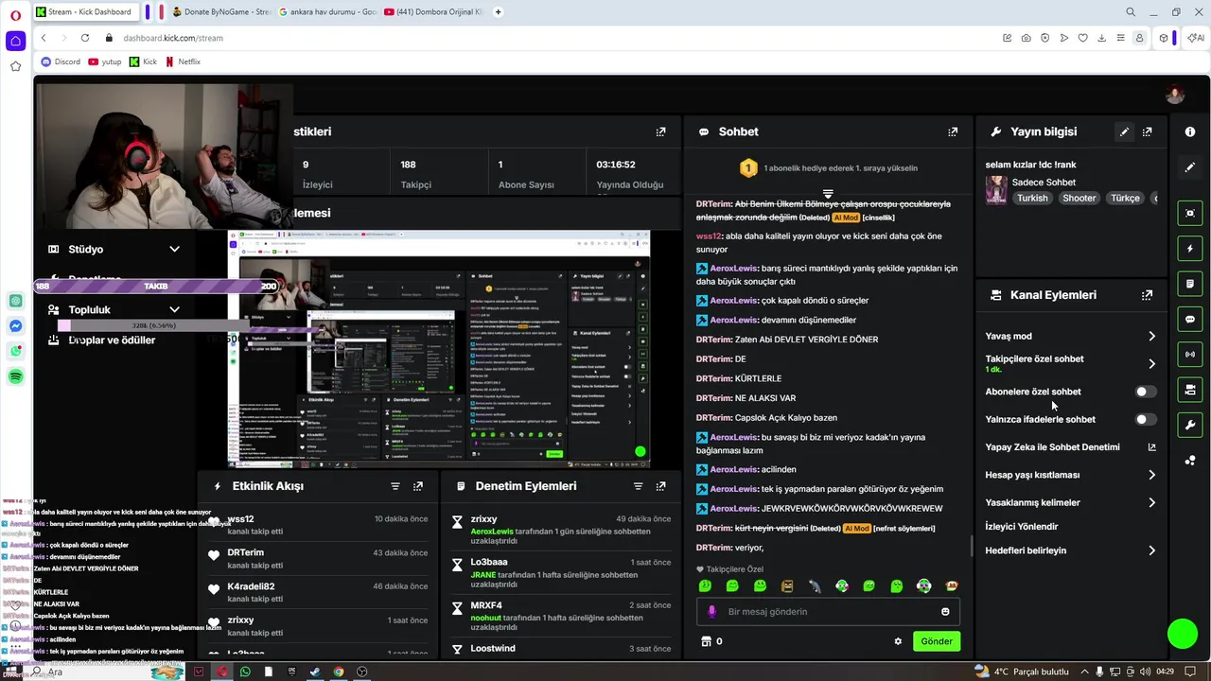This screenshot has height=681, width=1211.
Task: Edit stream info with pencil in Yayın bilgisi
Action: [x=1124, y=132]
